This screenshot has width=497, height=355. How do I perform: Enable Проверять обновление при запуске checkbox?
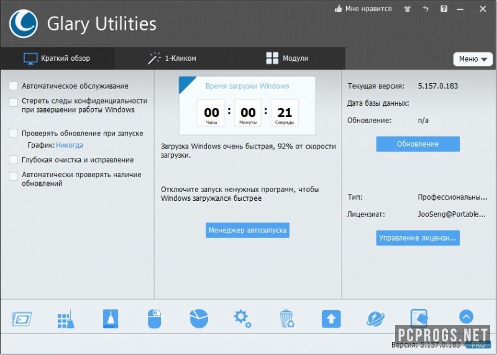pos(13,133)
